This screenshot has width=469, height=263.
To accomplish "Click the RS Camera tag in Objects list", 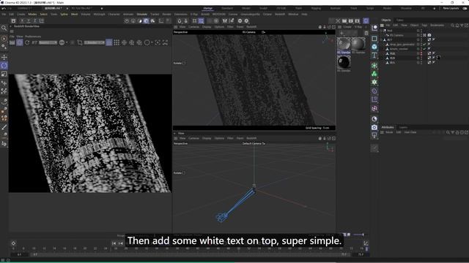I will 429,35.
